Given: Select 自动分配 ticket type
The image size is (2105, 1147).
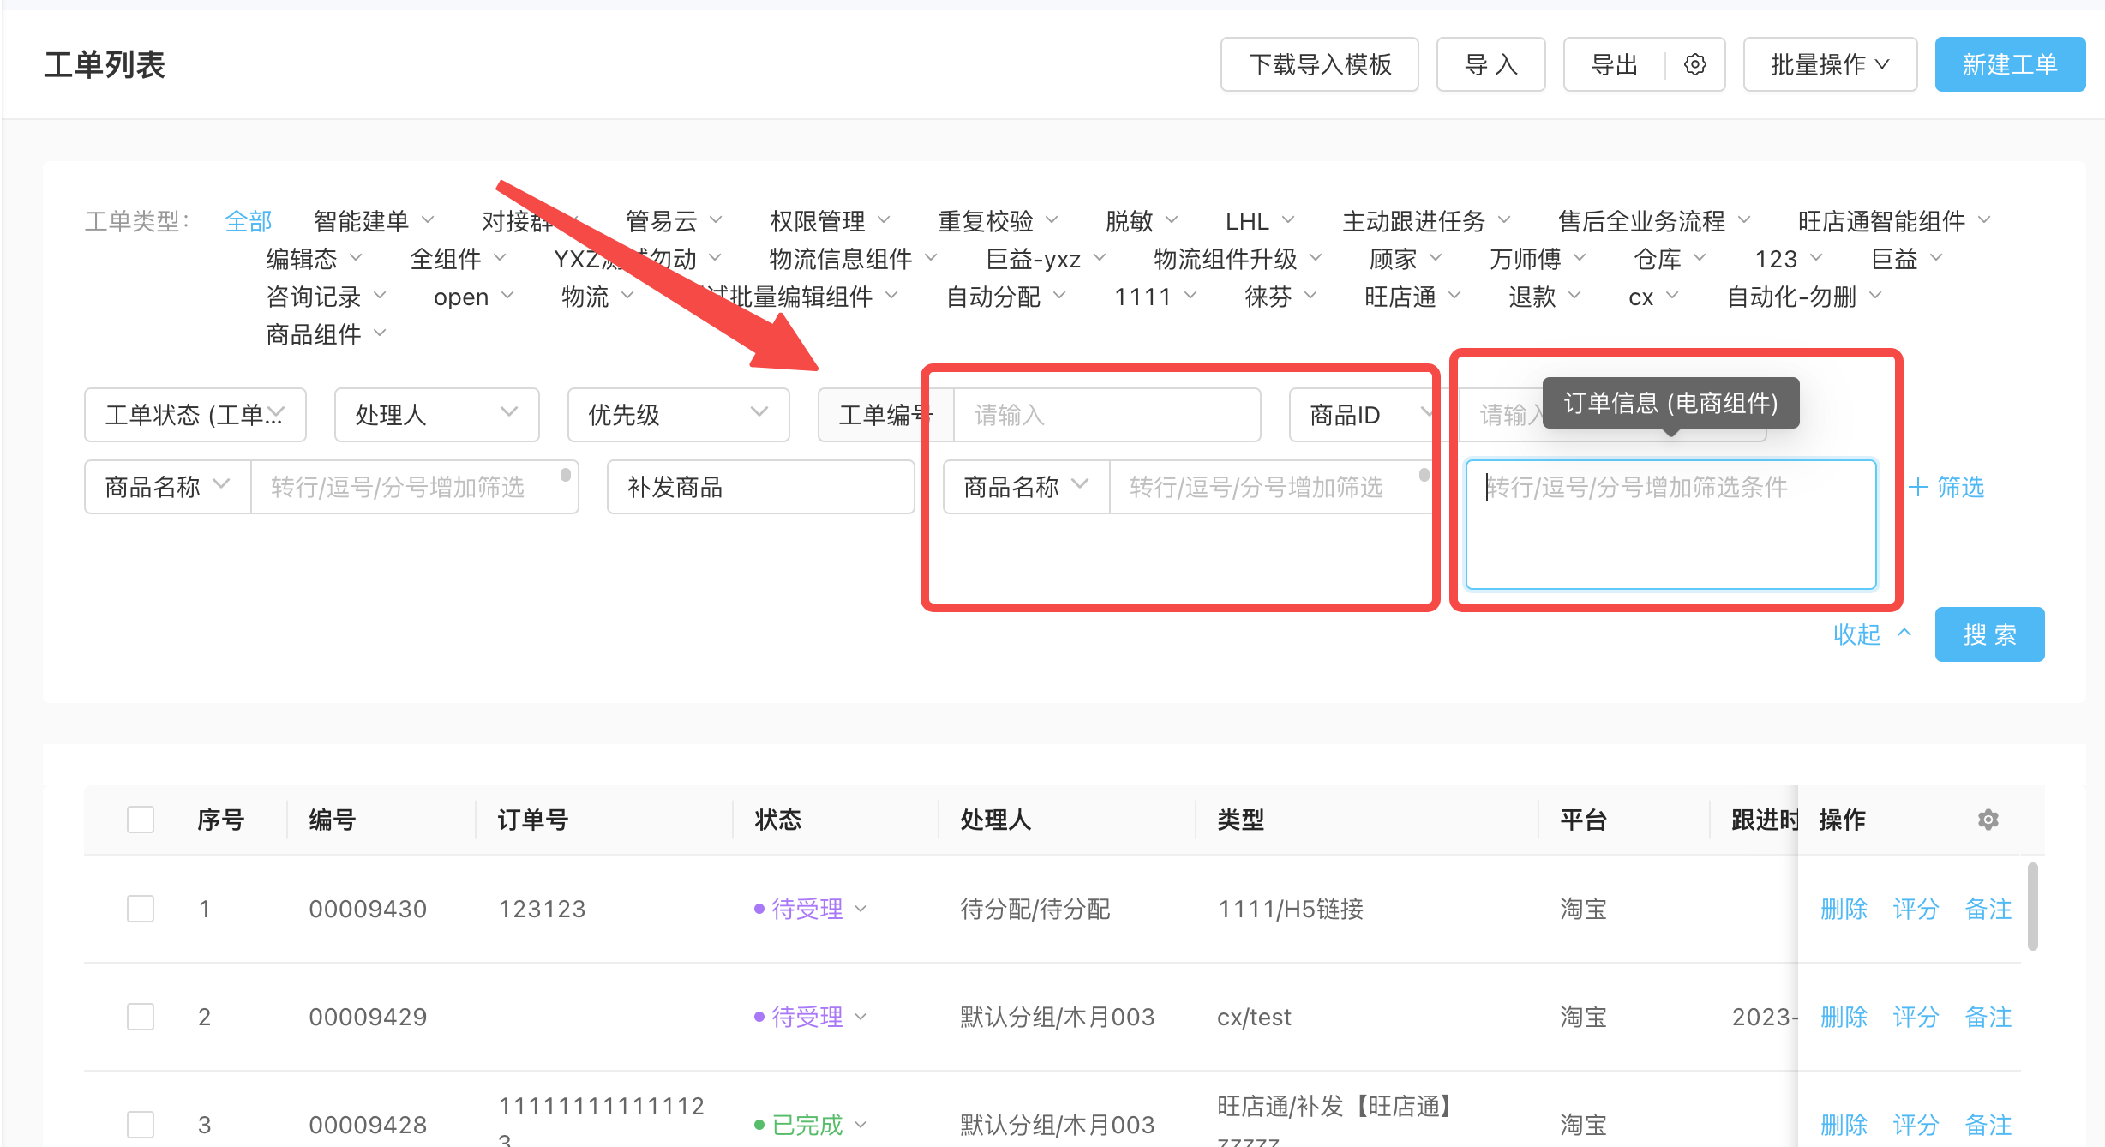Looking at the screenshot, I should [1005, 297].
